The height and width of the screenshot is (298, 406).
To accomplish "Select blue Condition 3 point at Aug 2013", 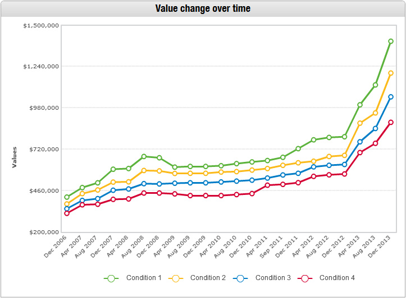I will pyautogui.click(x=375, y=129).
